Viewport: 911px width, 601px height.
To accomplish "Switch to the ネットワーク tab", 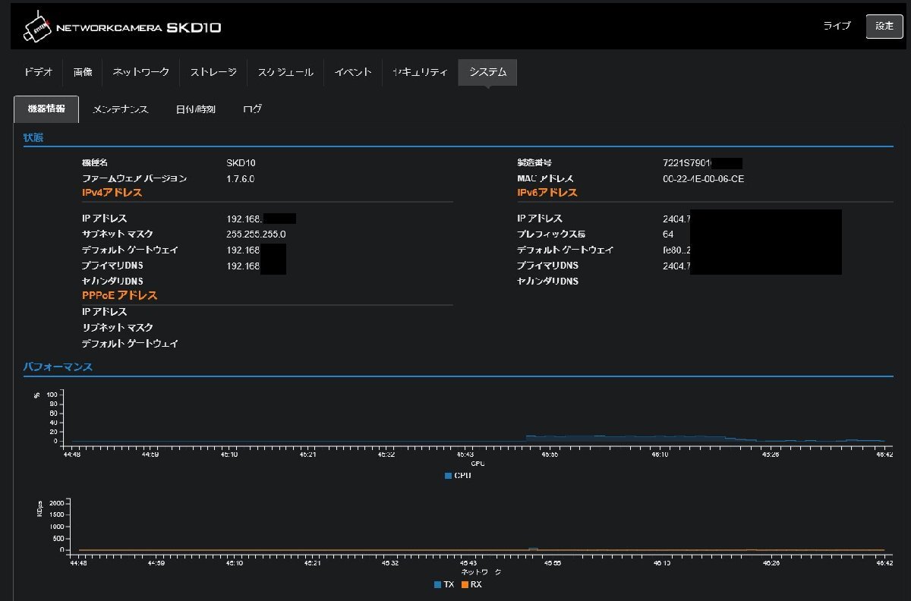I will point(141,72).
